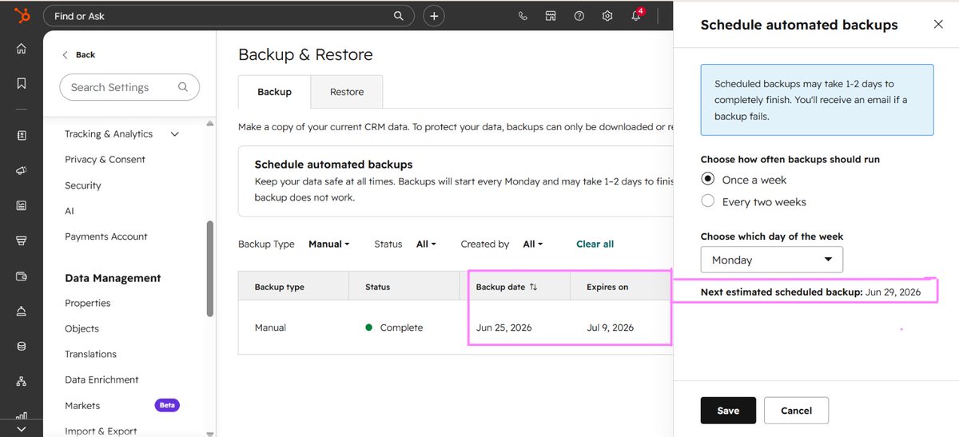The width and height of the screenshot is (959, 437).
Task: Open the calling phone icon
Action: click(523, 16)
